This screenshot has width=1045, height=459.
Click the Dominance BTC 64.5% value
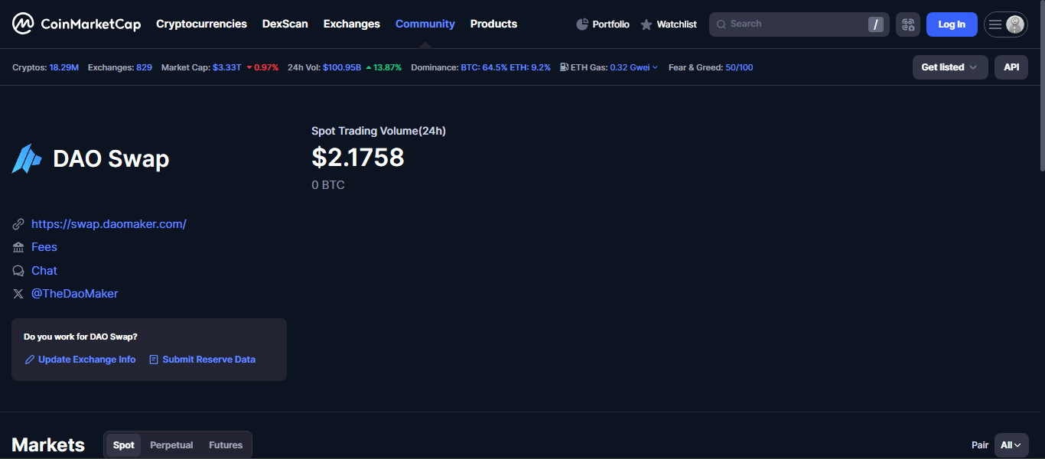483,67
